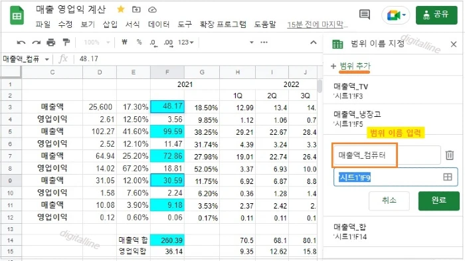Click the select data range grid icon
The image size is (465, 261).
[x=448, y=177]
